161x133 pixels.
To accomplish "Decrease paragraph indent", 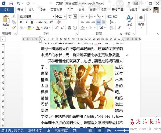I will pyautogui.click(x=109, y=16).
